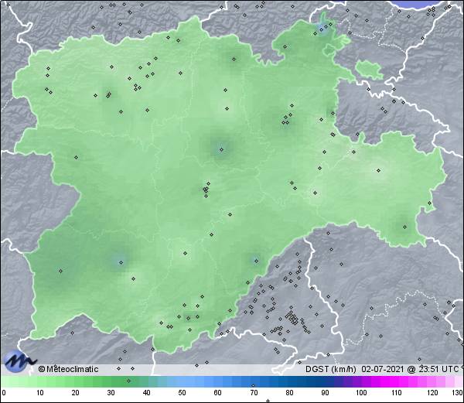Click scale value 130 on the legend
464x403 pixels.
pos(458,393)
